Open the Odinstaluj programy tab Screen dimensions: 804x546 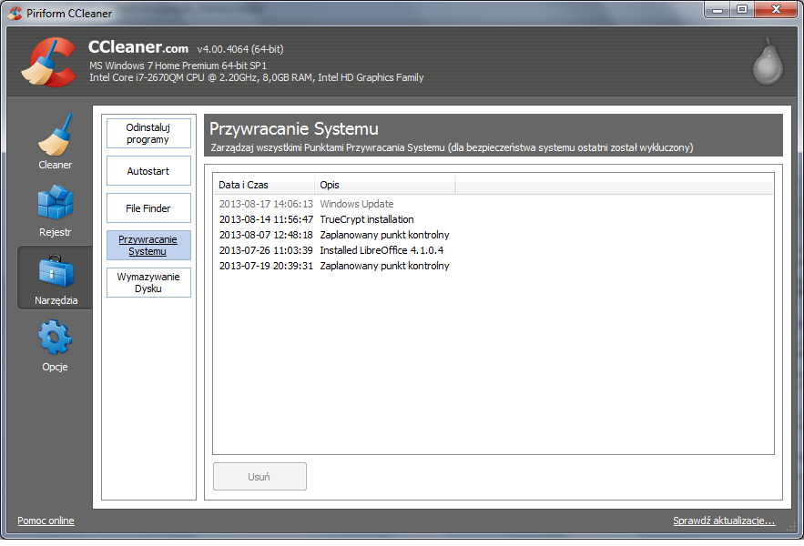click(148, 133)
